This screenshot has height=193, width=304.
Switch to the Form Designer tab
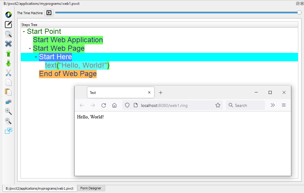click(x=91, y=188)
